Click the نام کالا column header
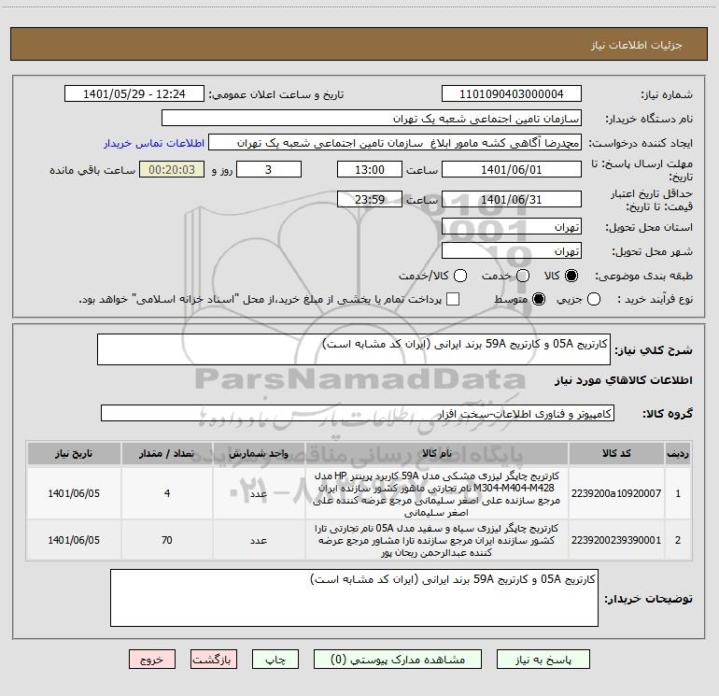 point(437,453)
